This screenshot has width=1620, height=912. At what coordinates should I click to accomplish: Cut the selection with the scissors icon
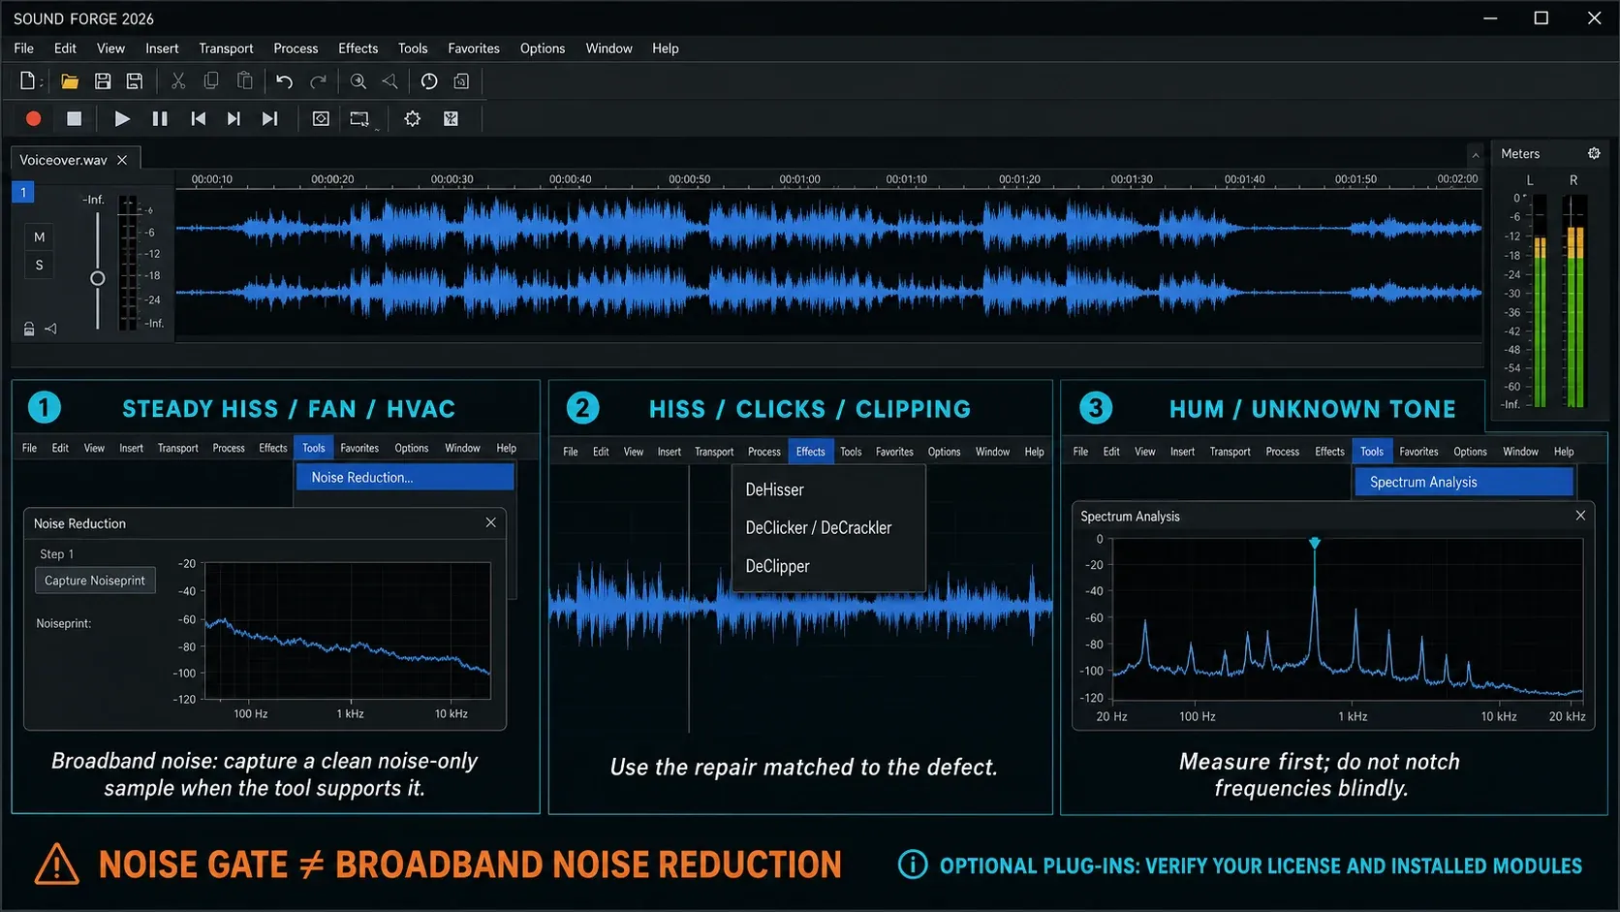click(x=178, y=81)
